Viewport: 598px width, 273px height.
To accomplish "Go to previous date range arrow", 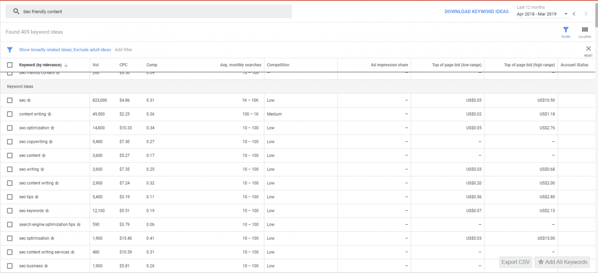I will [574, 14].
